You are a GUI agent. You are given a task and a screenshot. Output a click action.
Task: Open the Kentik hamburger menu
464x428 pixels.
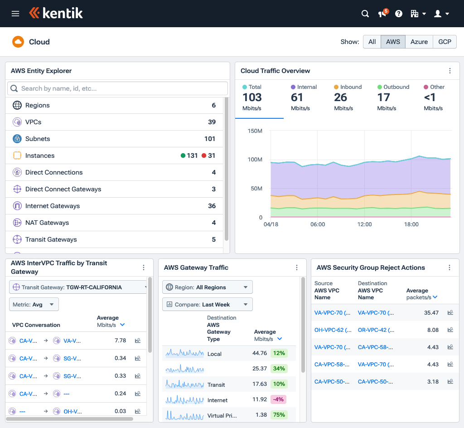(x=15, y=13)
